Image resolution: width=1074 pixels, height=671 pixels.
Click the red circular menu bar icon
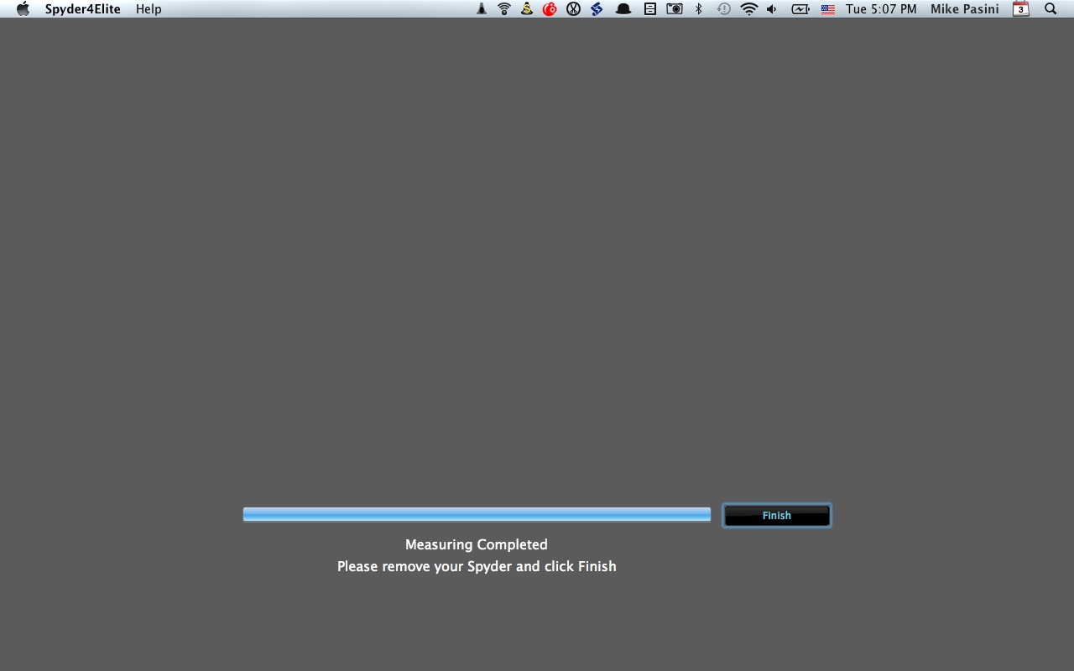pos(550,9)
